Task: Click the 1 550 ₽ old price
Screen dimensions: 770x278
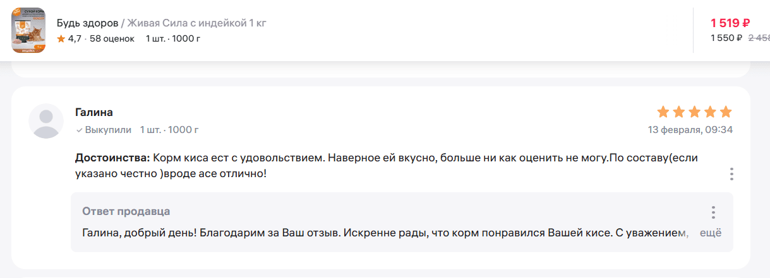Action: point(726,38)
